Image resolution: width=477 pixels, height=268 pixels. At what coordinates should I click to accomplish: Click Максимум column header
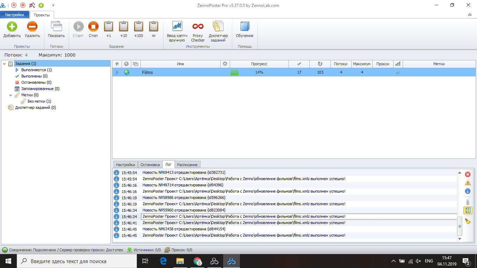(362, 64)
